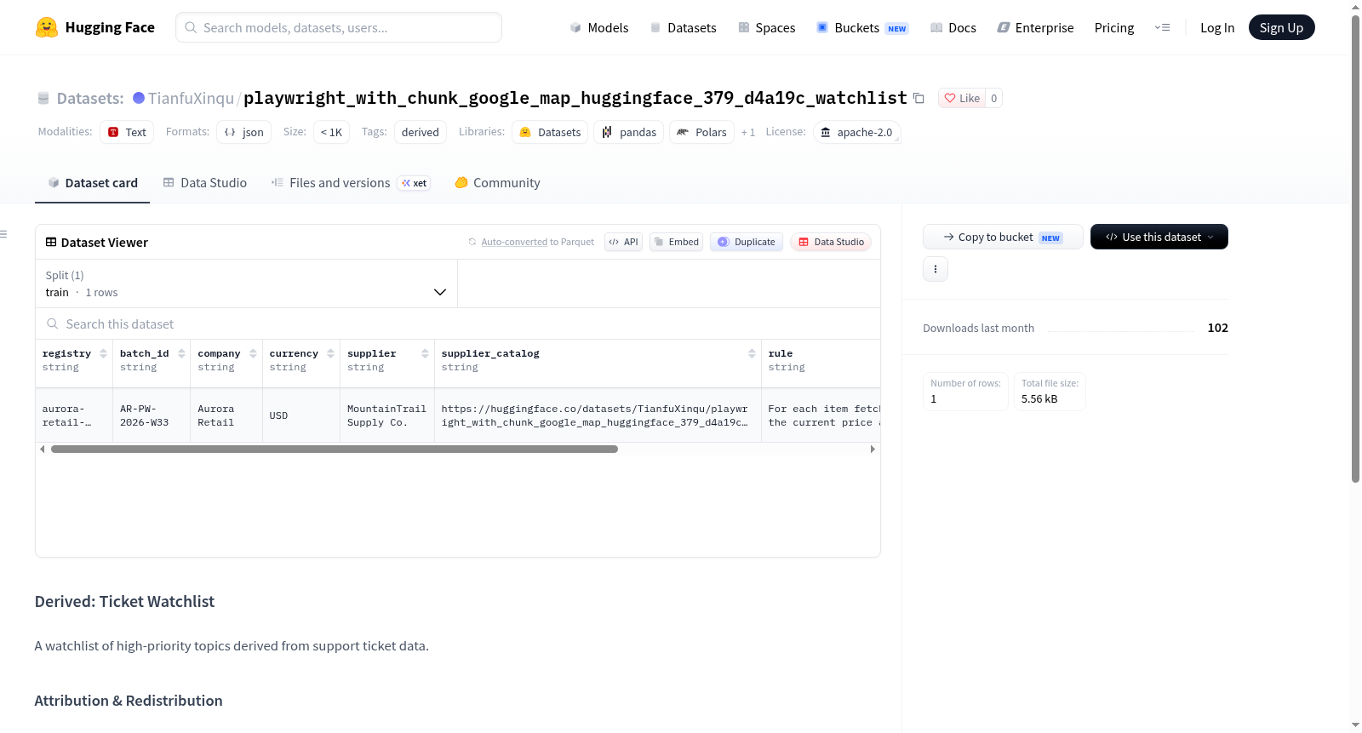Click the pandas library tag
Image resolution: width=1362 pixels, height=733 pixels.
coord(629,132)
